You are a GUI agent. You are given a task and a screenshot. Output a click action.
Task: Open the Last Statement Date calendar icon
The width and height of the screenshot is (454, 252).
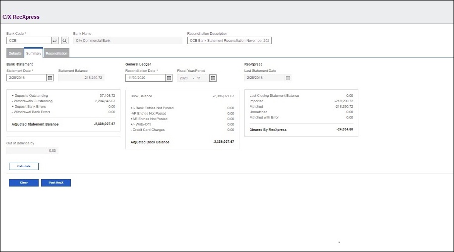click(x=288, y=78)
